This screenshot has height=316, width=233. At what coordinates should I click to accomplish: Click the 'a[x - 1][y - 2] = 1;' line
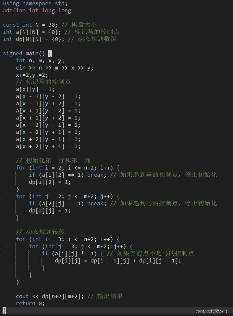click(48, 96)
